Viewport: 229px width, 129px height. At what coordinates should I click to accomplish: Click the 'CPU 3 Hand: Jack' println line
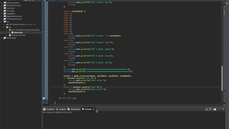[x=91, y=42]
